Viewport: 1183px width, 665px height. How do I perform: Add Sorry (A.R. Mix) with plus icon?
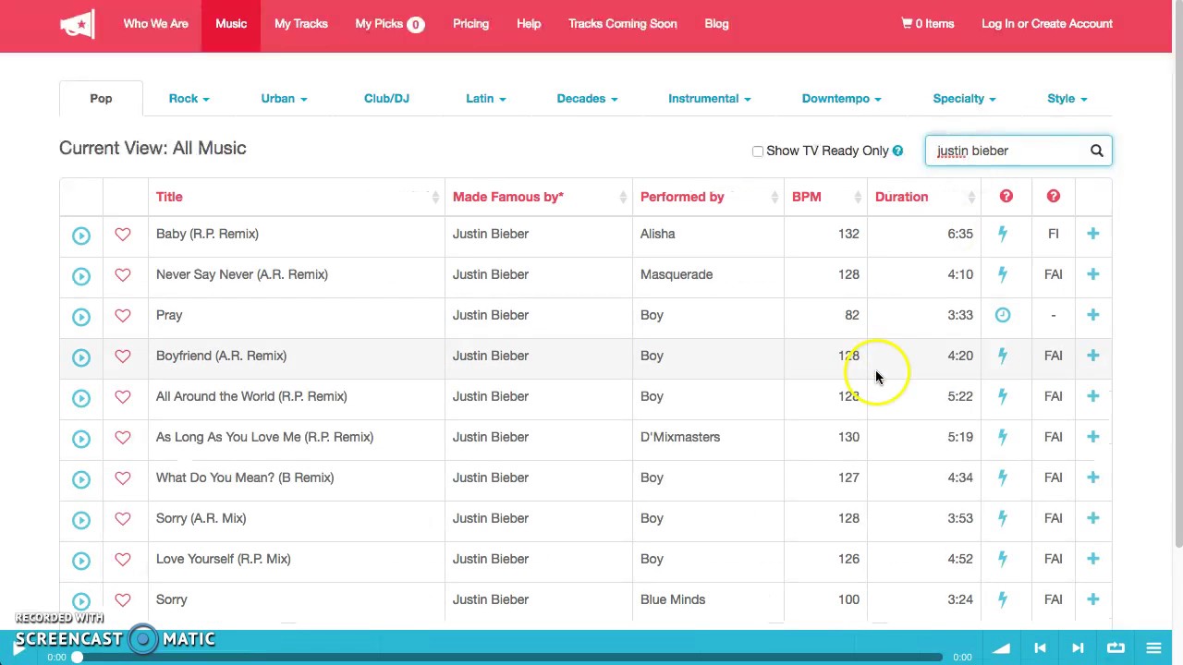pos(1093,518)
